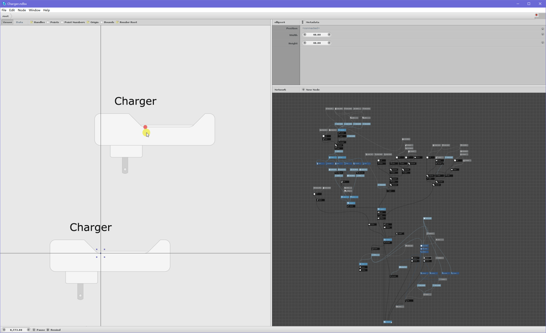546x333 pixels.
Task: Switch to the Viewer tab
Action: [7, 22]
